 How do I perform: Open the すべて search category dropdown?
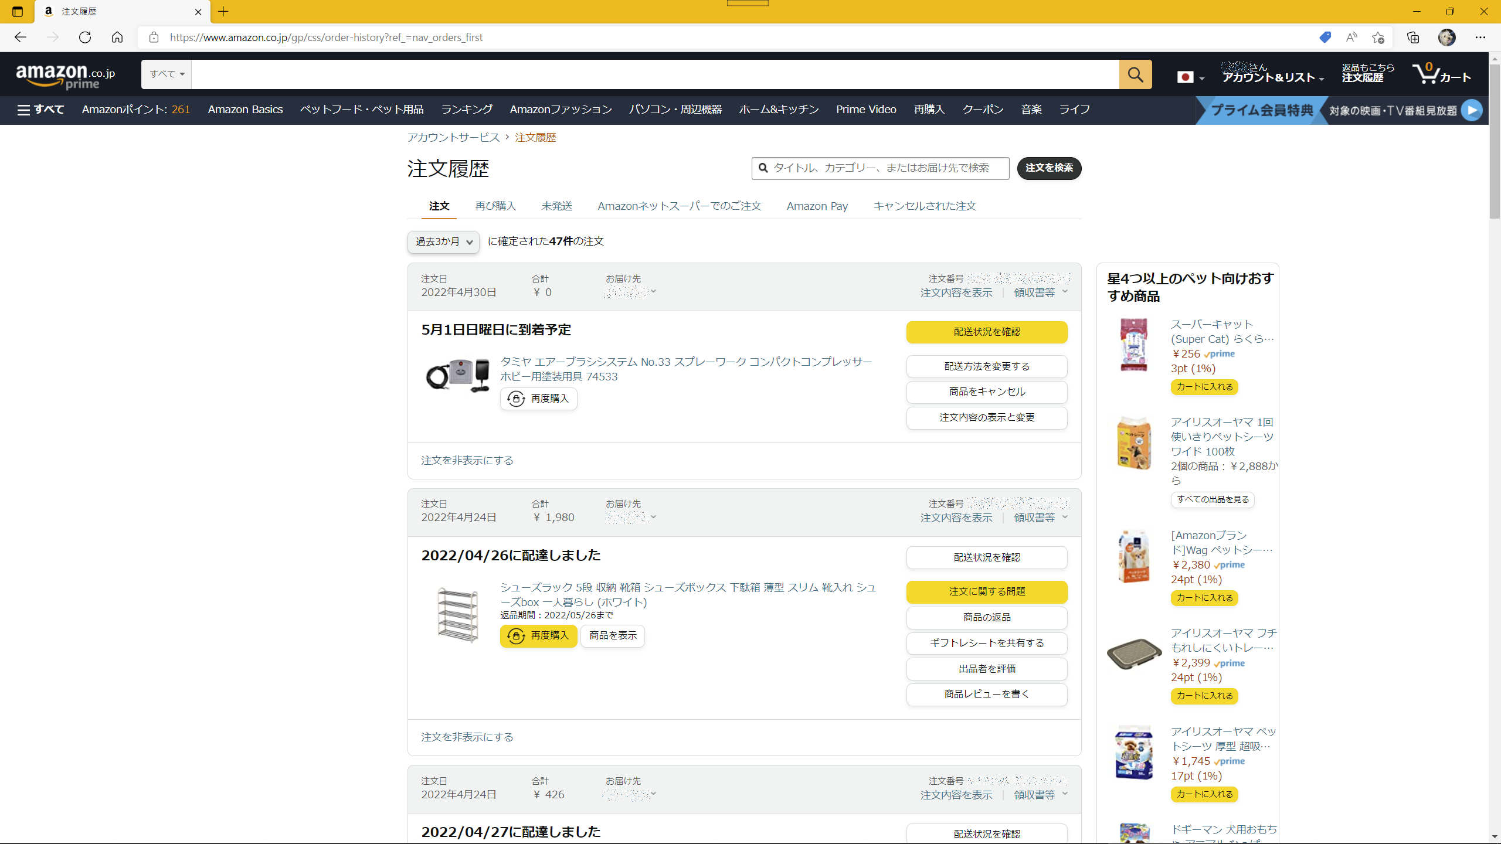(x=167, y=74)
